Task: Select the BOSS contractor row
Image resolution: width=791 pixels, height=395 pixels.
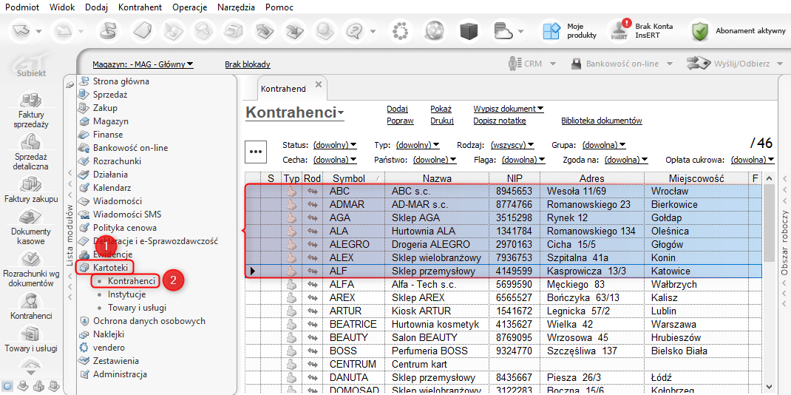Action: coord(503,350)
